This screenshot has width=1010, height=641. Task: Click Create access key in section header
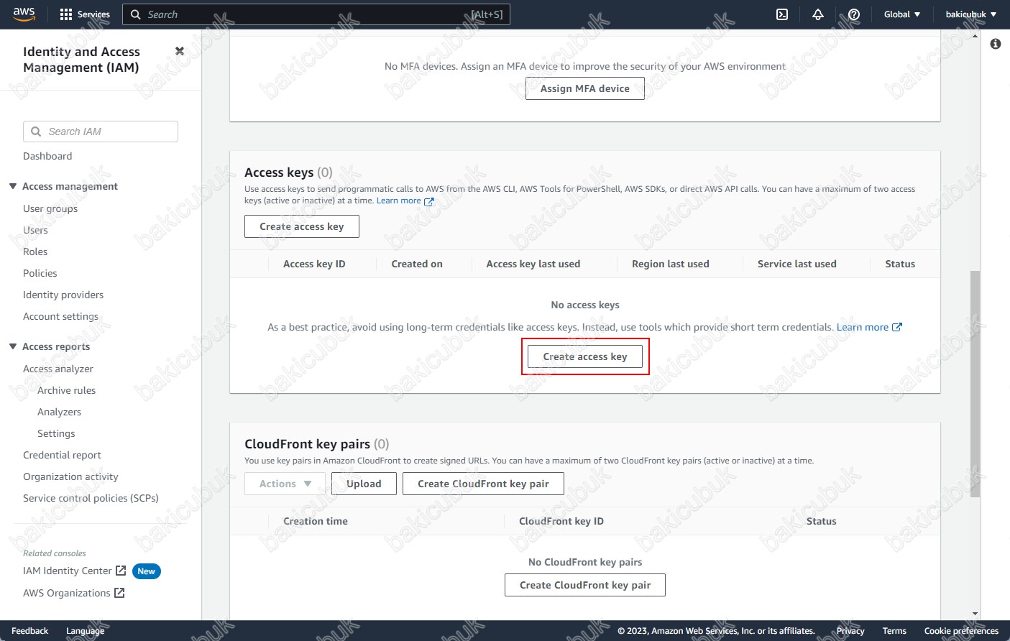(302, 226)
